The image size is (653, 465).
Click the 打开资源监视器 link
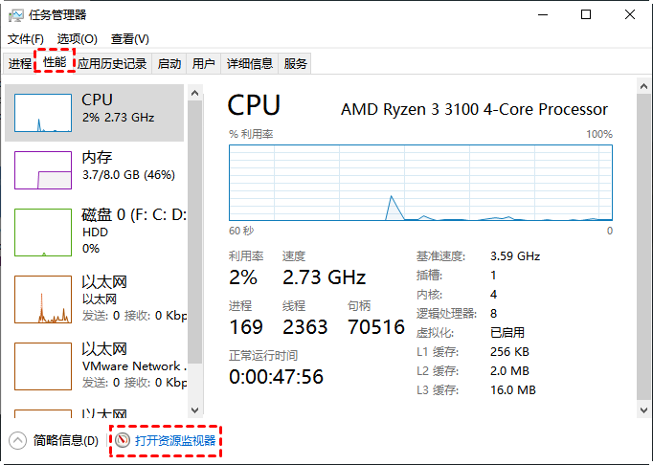175,441
